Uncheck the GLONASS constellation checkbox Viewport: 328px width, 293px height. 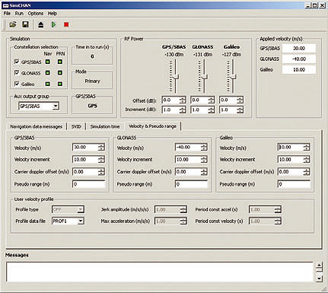(17, 73)
